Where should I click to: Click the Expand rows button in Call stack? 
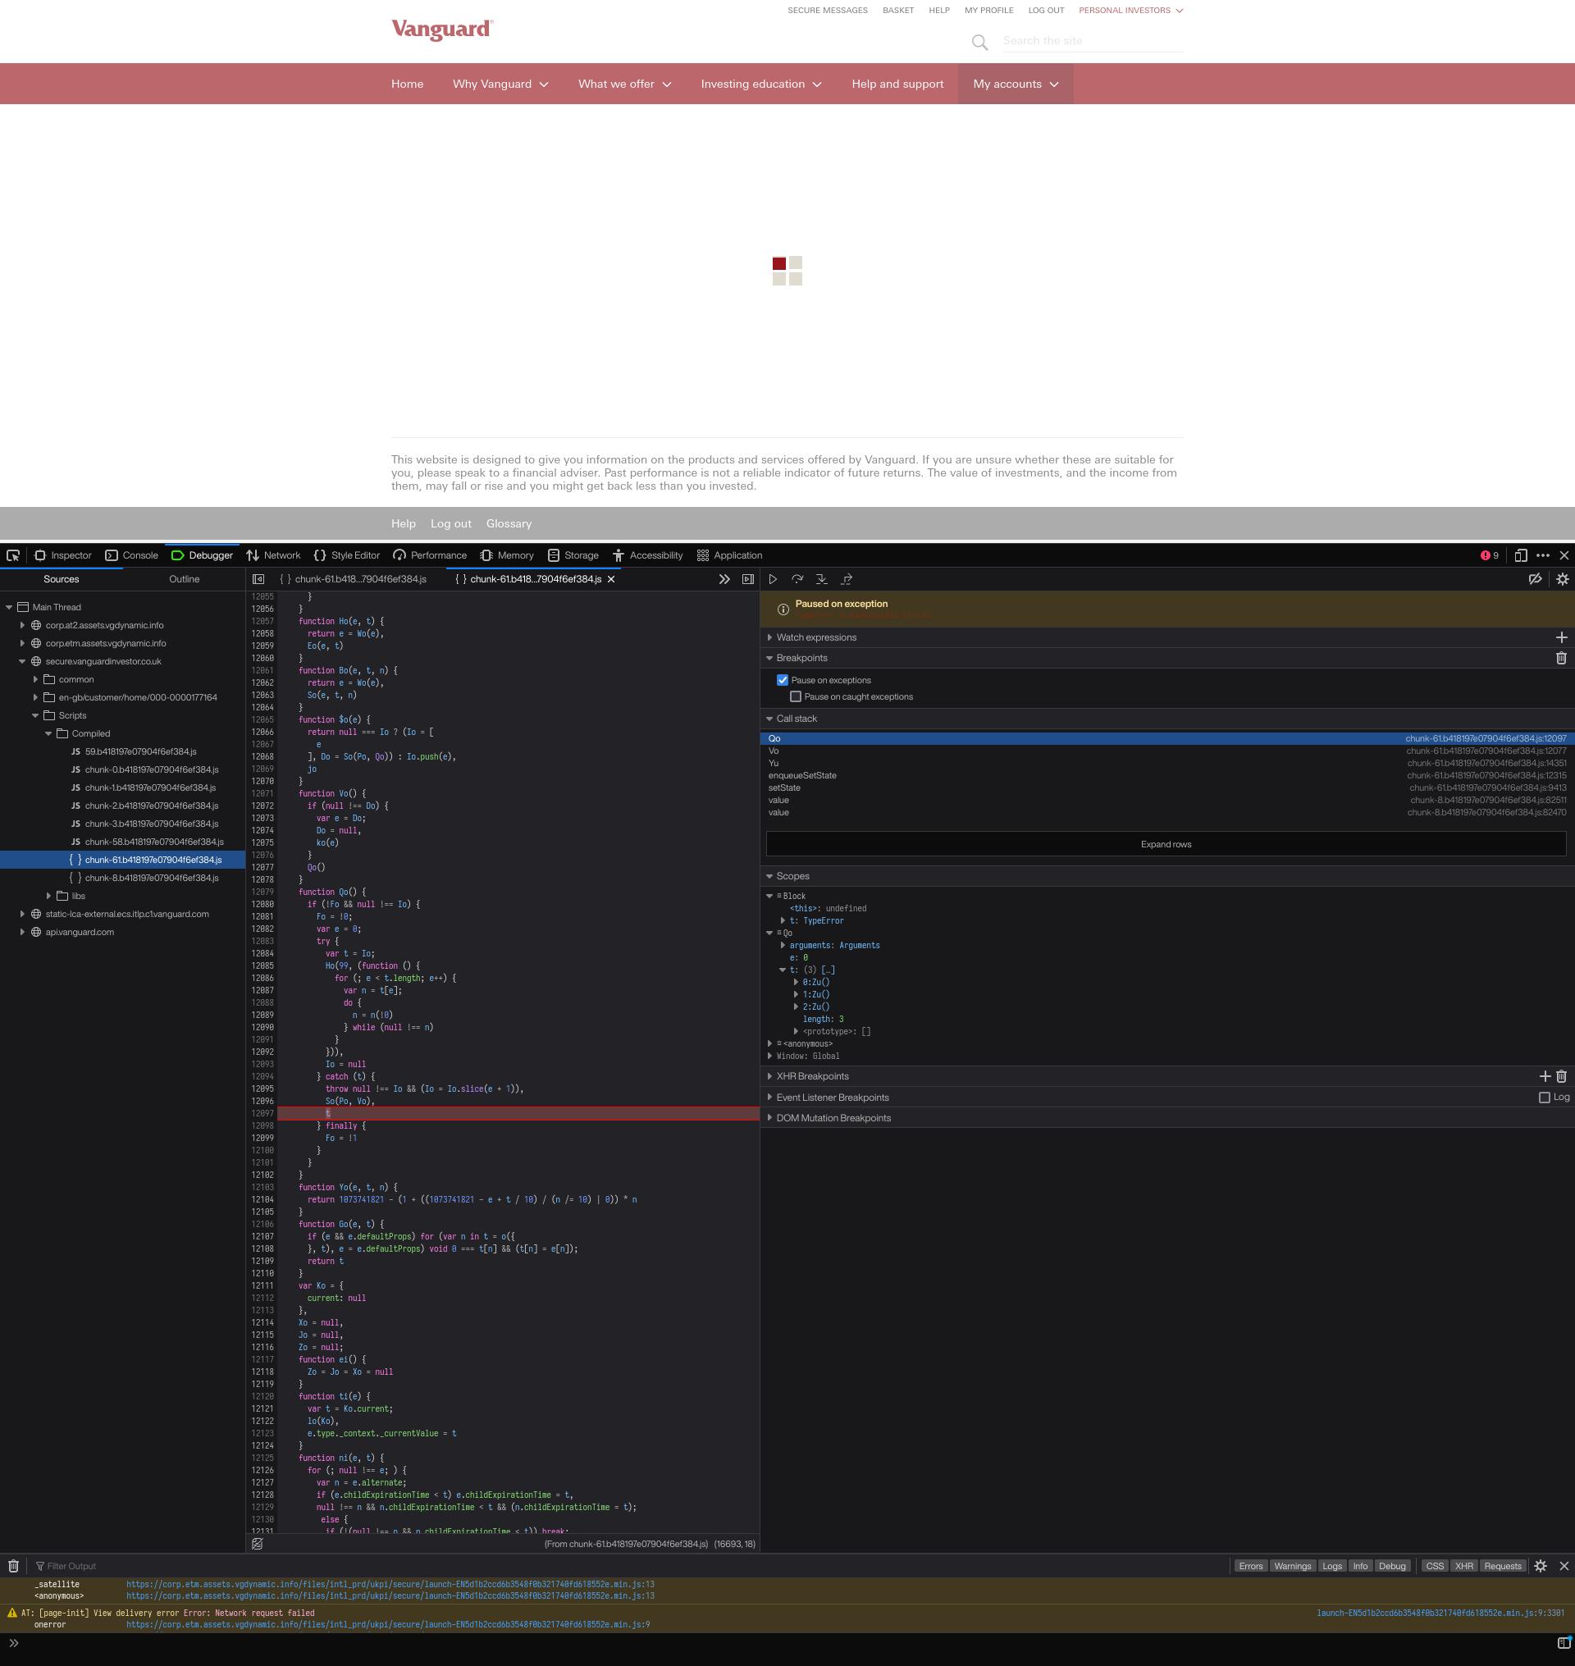(1166, 844)
